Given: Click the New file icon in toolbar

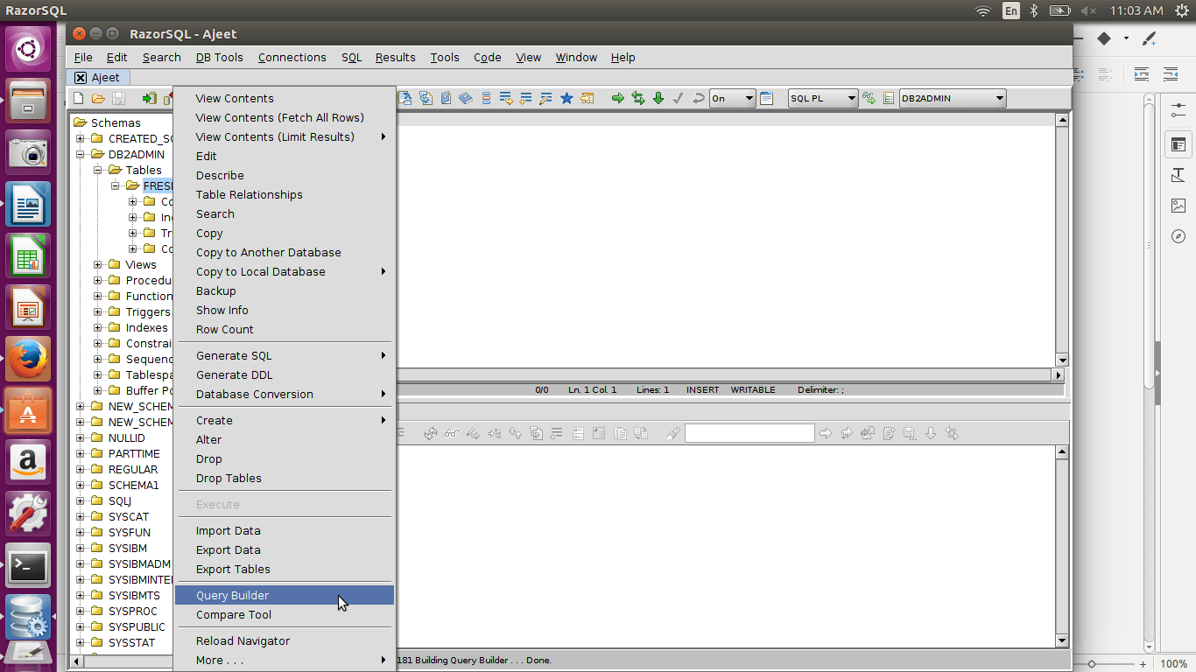Looking at the screenshot, I should (x=78, y=99).
